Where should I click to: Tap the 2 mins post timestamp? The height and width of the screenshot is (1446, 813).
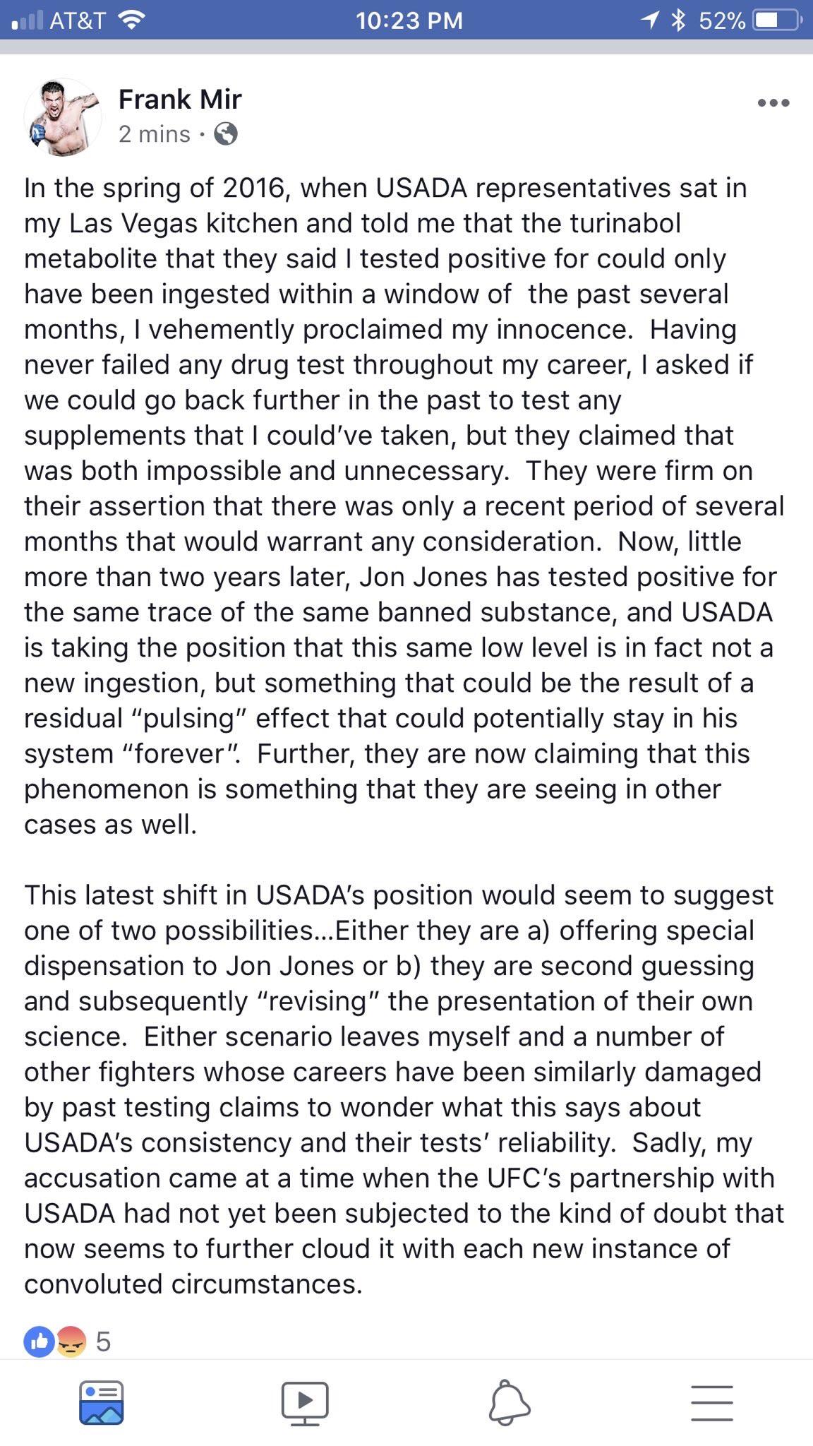pos(155,134)
